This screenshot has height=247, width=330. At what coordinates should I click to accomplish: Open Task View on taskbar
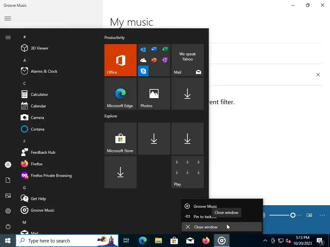126,241
